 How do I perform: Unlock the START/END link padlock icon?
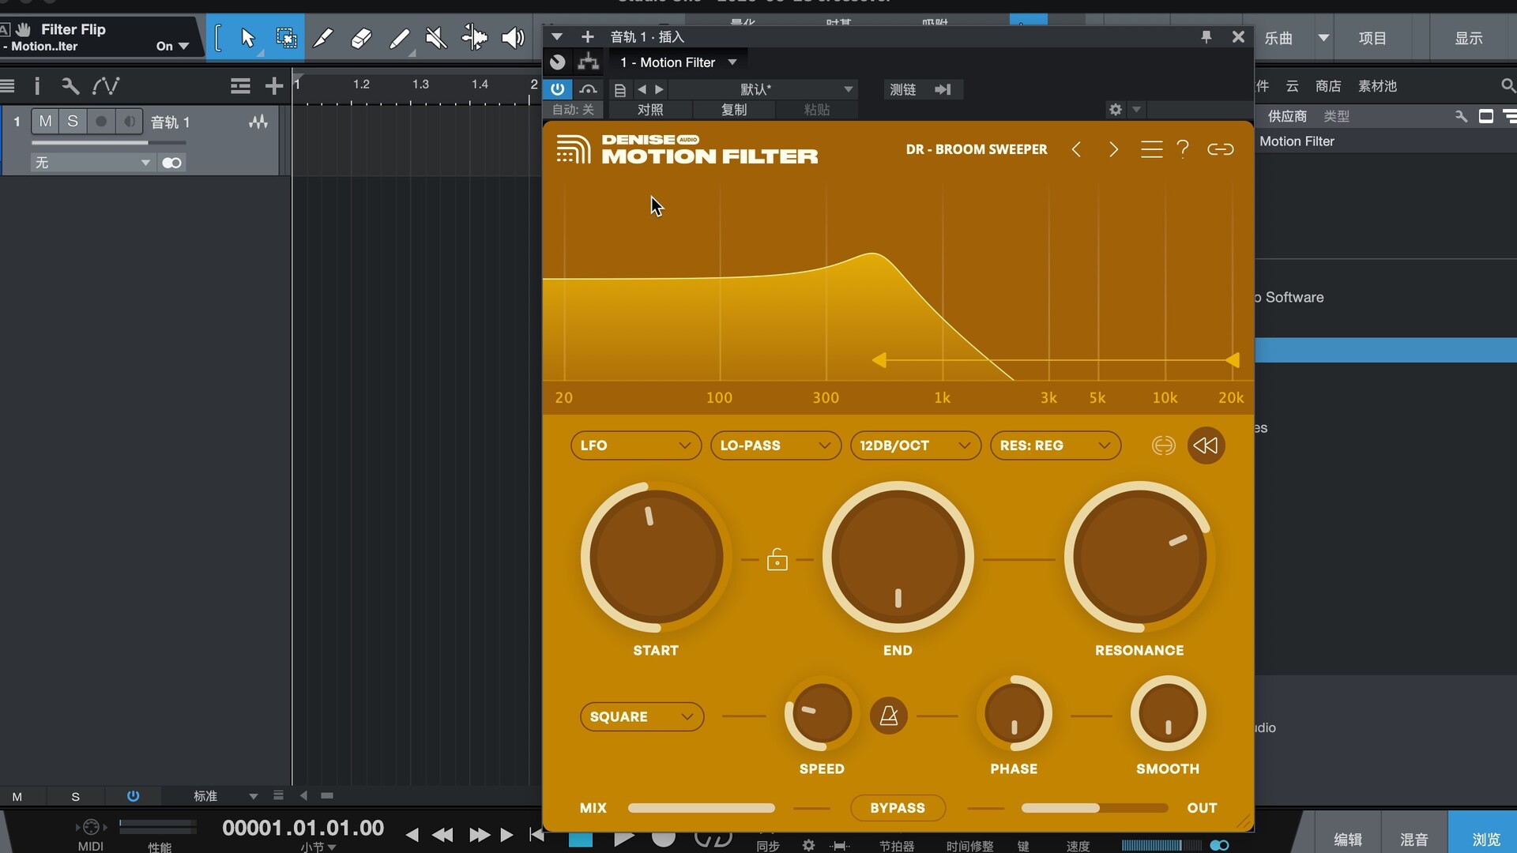[x=777, y=560]
